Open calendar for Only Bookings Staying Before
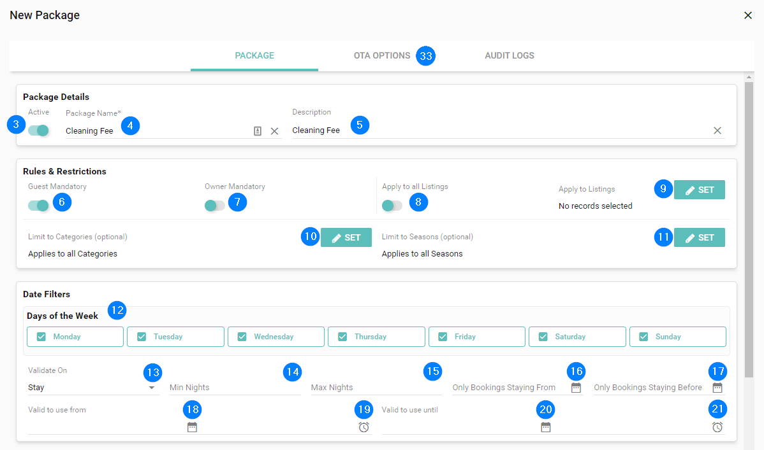The width and height of the screenshot is (764, 450). (x=717, y=388)
